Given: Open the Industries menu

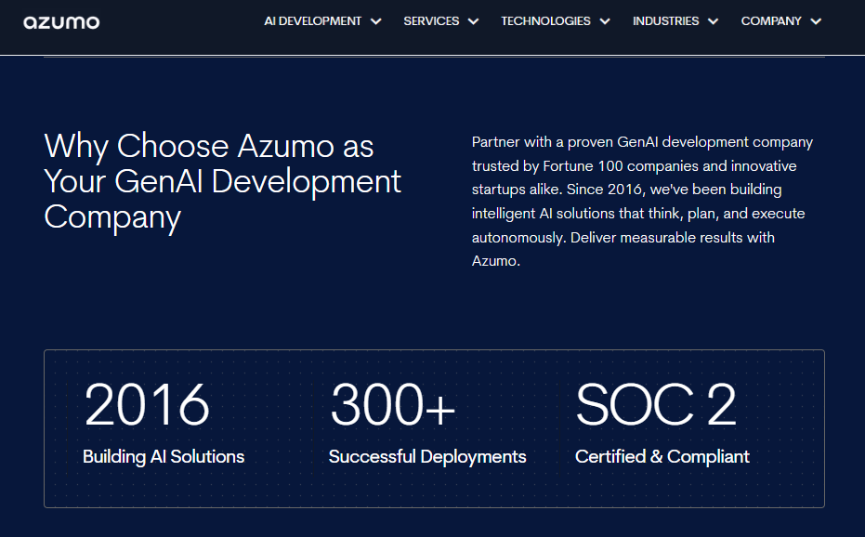Looking at the screenshot, I should 665,21.
